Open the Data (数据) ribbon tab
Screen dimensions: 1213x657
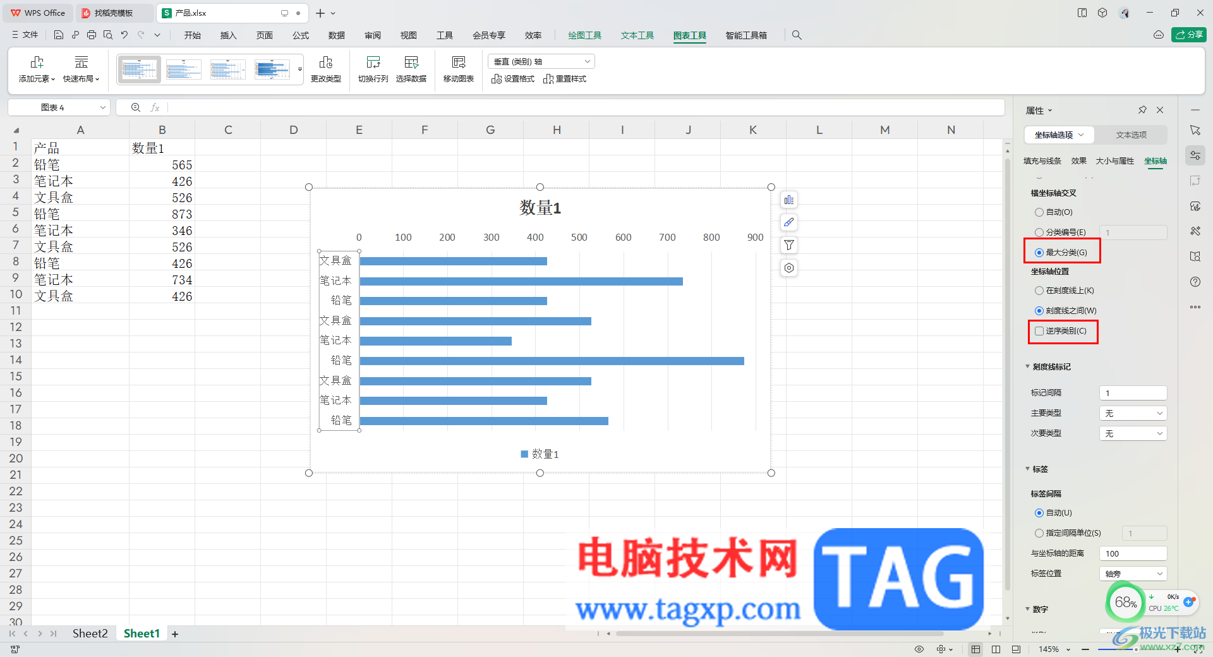337,35
